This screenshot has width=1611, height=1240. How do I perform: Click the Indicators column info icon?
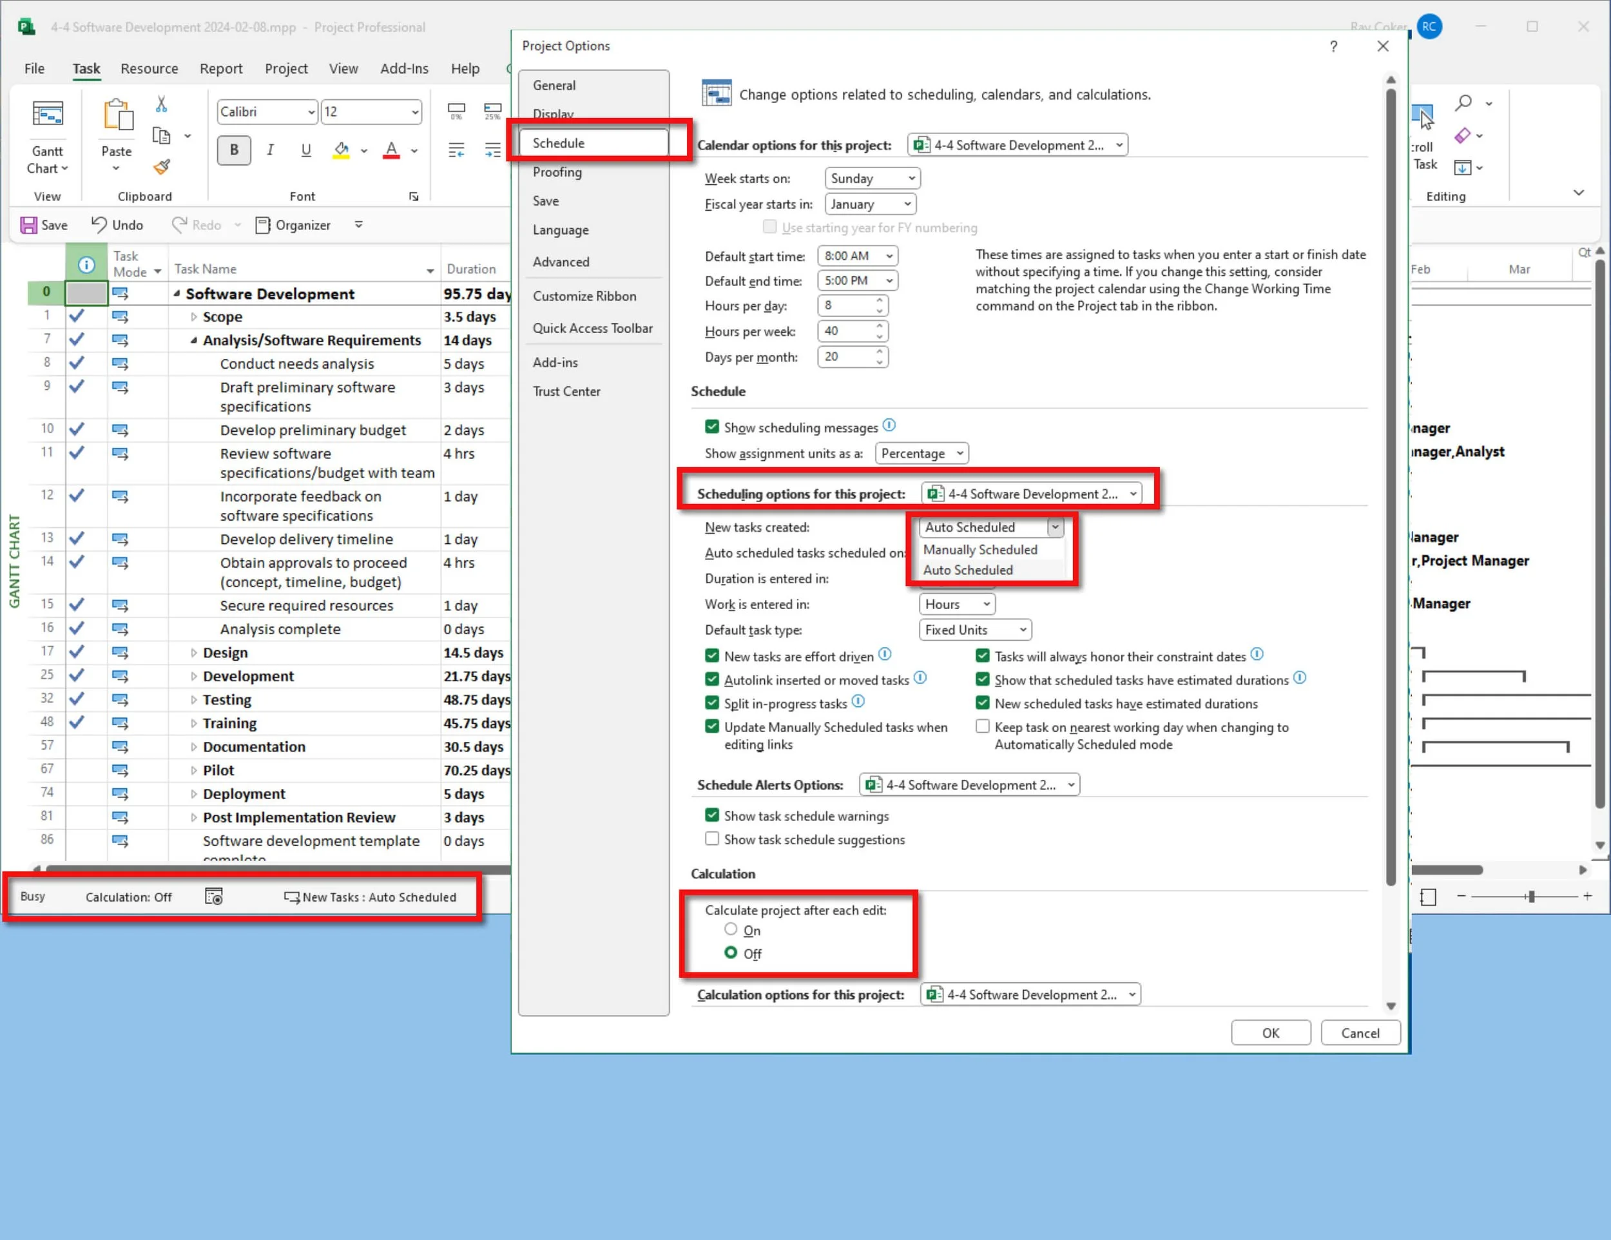(x=86, y=265)
